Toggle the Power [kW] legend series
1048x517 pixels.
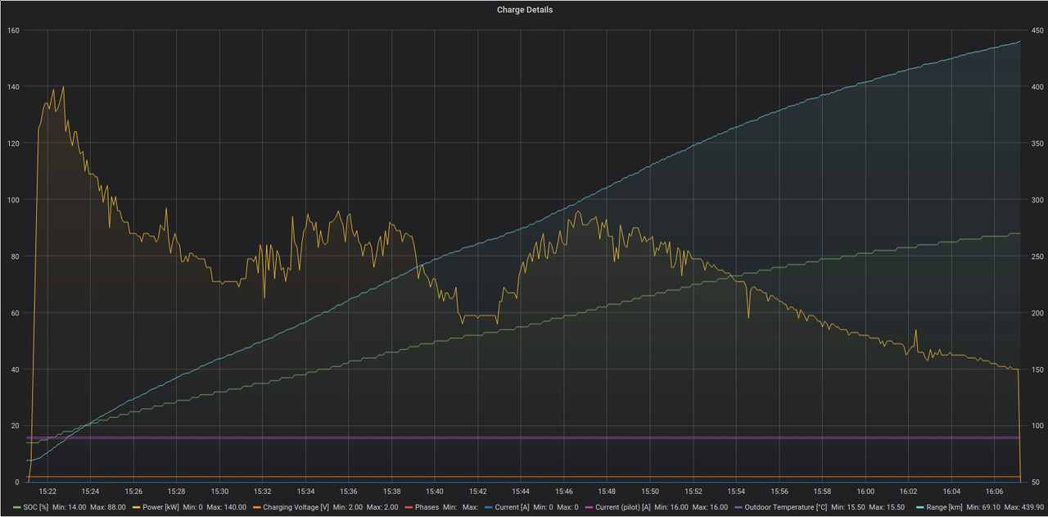click(160, 507)
